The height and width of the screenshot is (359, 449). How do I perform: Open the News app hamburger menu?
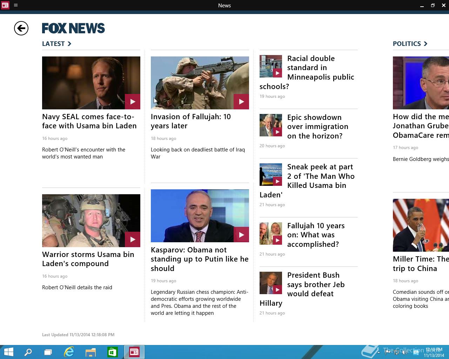(x=16, y=5)
